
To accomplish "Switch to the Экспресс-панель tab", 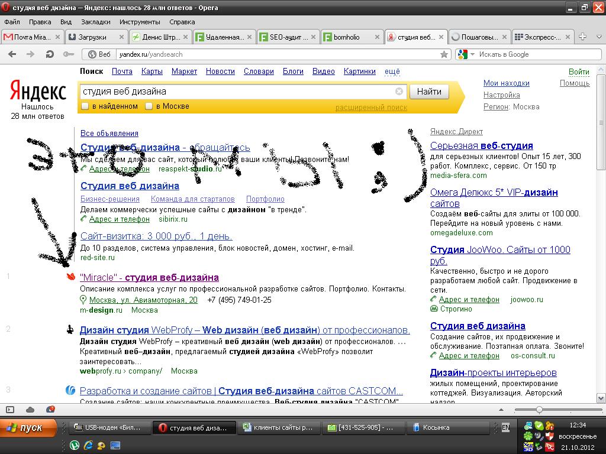I will pos(543,37).
